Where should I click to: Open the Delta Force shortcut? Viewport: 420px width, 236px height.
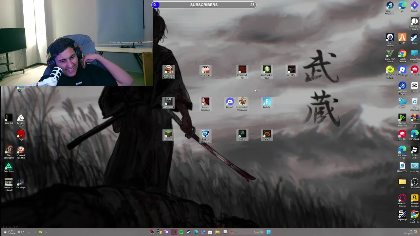(x=9, y=168)
